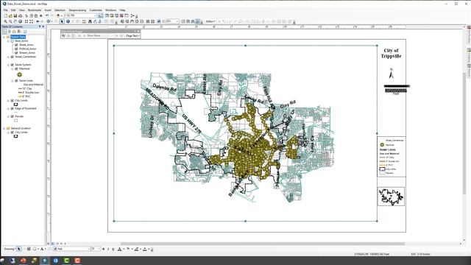This screenshot has width=471, height=265.
Task: Open the File menu
Action: 5,10
